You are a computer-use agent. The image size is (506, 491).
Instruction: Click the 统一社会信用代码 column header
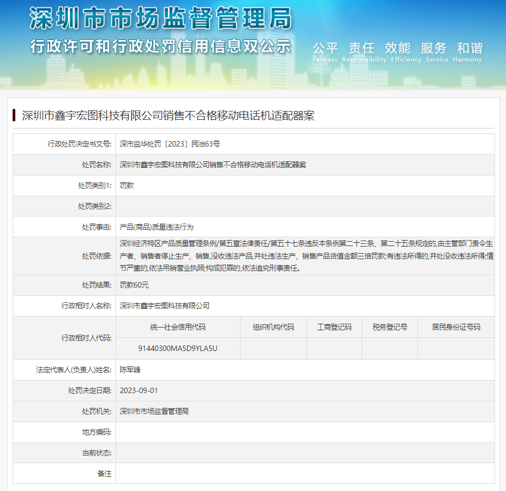pyautogui.click(x=178, y=327)
